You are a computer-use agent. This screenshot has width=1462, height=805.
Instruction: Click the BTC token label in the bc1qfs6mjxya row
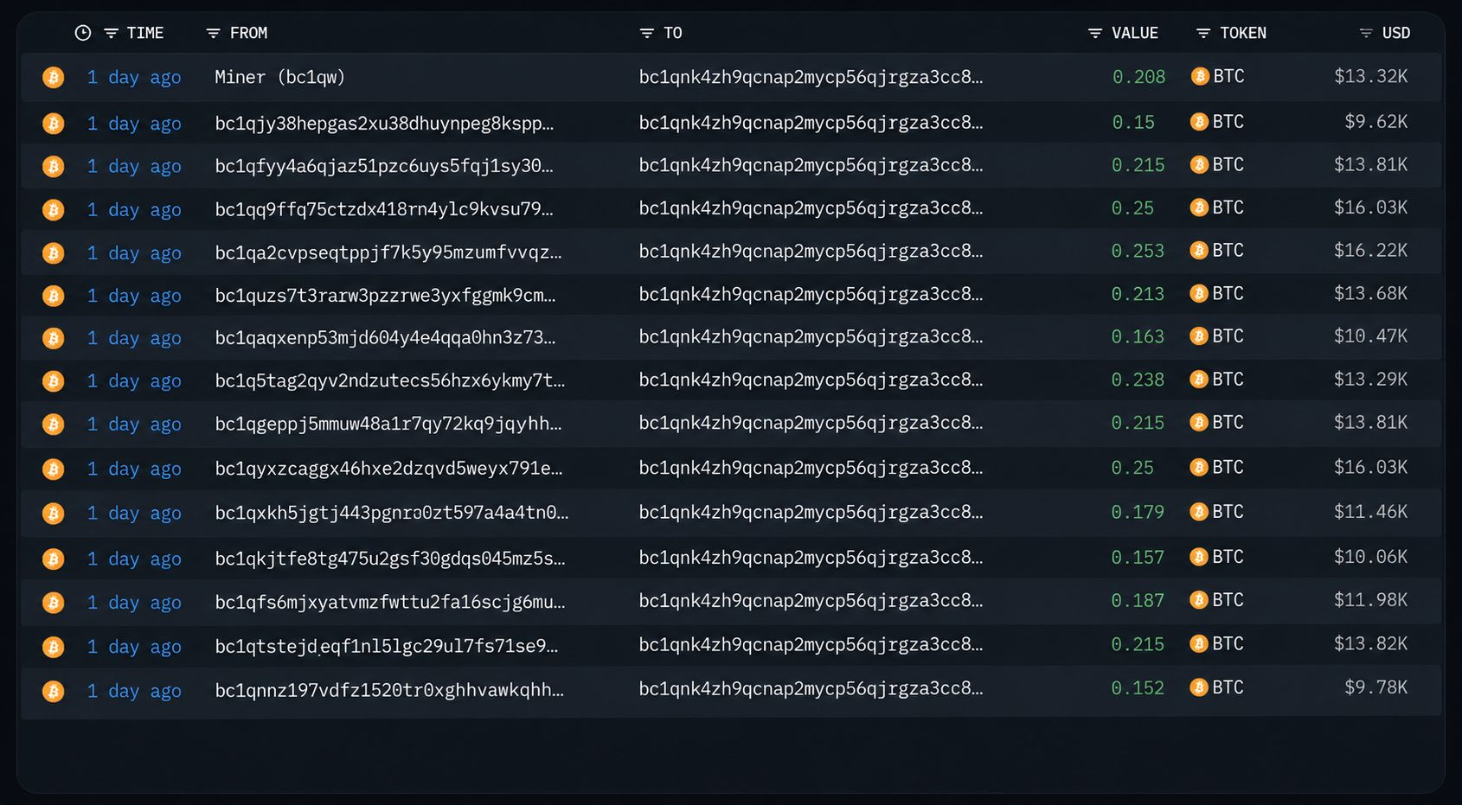1228,600
